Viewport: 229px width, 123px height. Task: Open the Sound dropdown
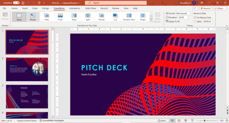tap(191, 13)
